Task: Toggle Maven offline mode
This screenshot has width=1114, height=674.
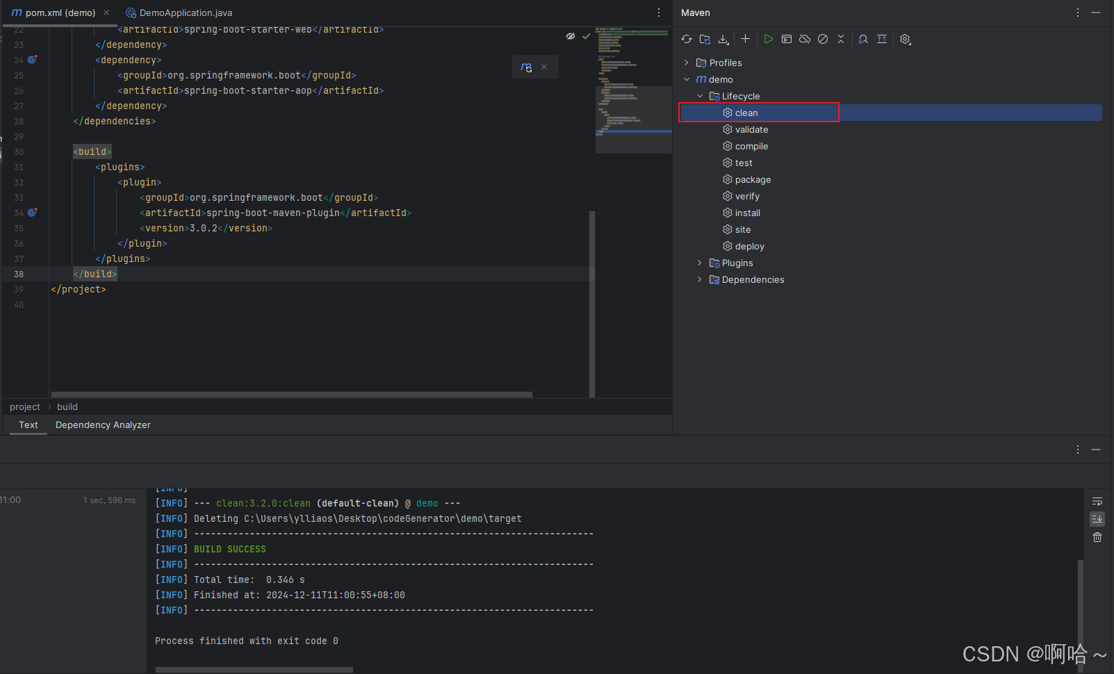Action: (x=804, y=39)
